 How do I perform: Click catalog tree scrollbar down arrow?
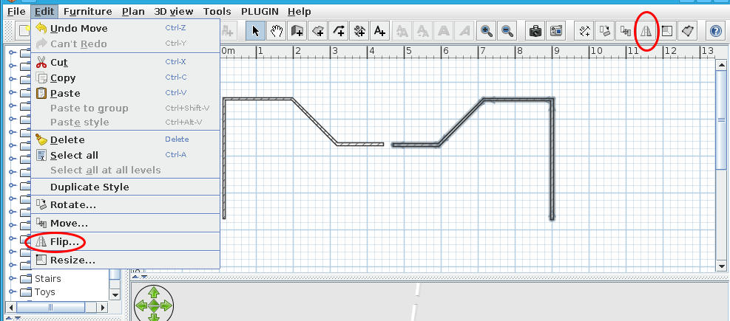point(115,294)
